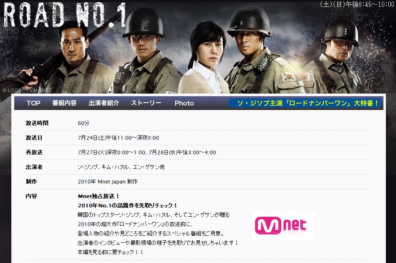Screen dimensions: 396x263
Task: Click the ソ・ジソブ主演 大特番 banner link
Action: coord(305,103)
